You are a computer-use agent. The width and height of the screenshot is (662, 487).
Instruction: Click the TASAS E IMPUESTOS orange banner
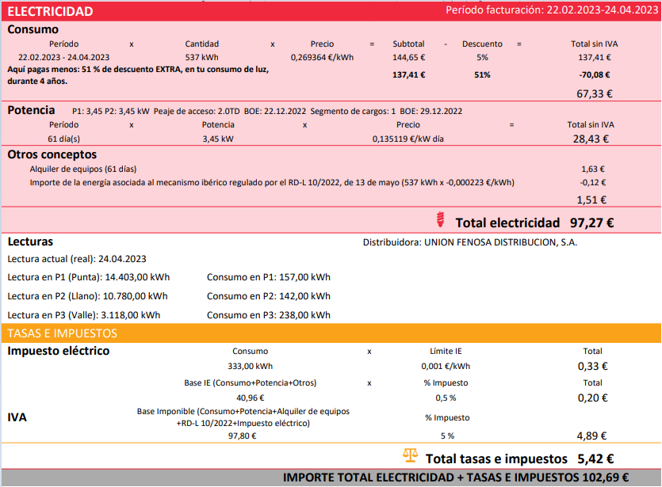point(331,333)
